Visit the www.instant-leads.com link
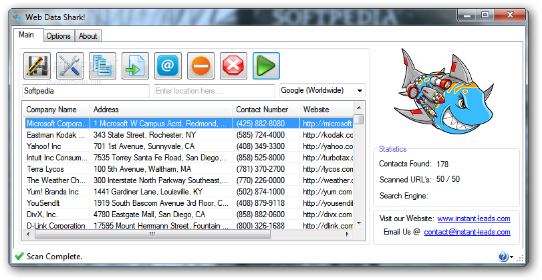 [x=474, y=219]
